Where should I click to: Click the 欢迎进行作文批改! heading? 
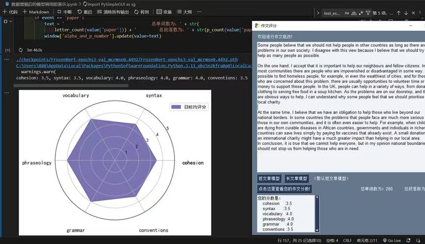tap(275, 36)
